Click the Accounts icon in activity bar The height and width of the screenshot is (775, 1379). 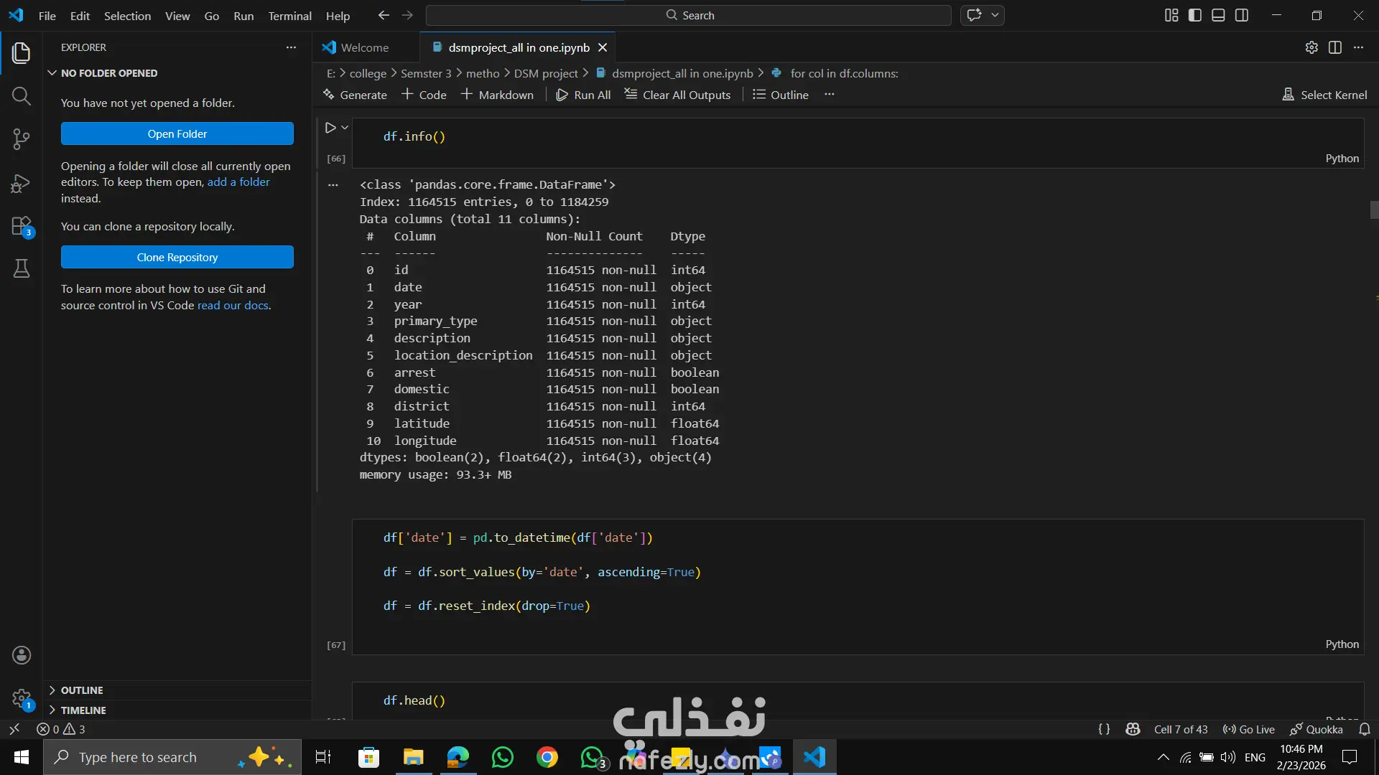pos(22,654)
